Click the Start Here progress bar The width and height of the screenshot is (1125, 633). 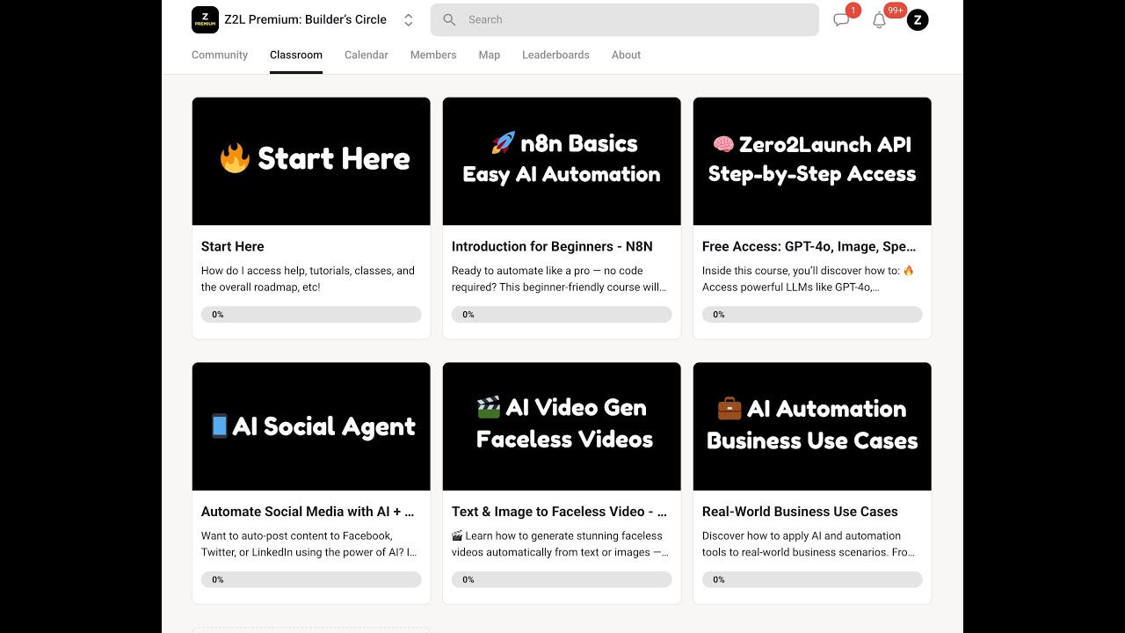(311, 315)
